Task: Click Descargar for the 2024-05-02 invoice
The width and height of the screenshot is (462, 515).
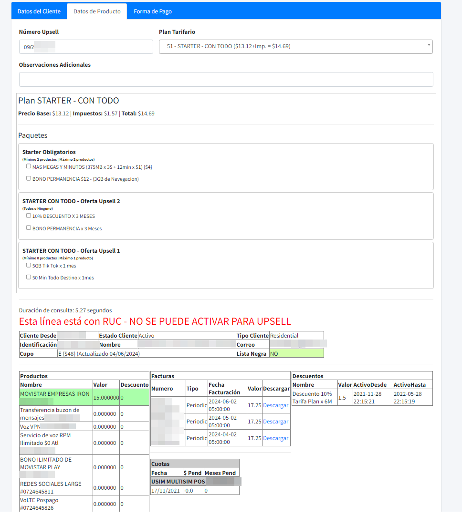Action: (275, 422)
